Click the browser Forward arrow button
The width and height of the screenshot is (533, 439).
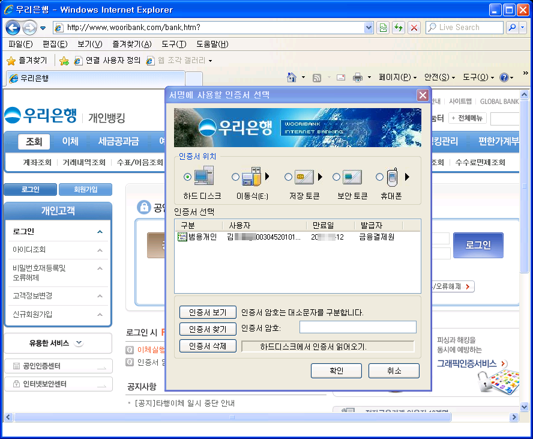point(29,28)
